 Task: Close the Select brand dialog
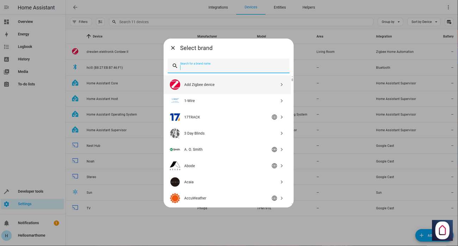(173, 48)
